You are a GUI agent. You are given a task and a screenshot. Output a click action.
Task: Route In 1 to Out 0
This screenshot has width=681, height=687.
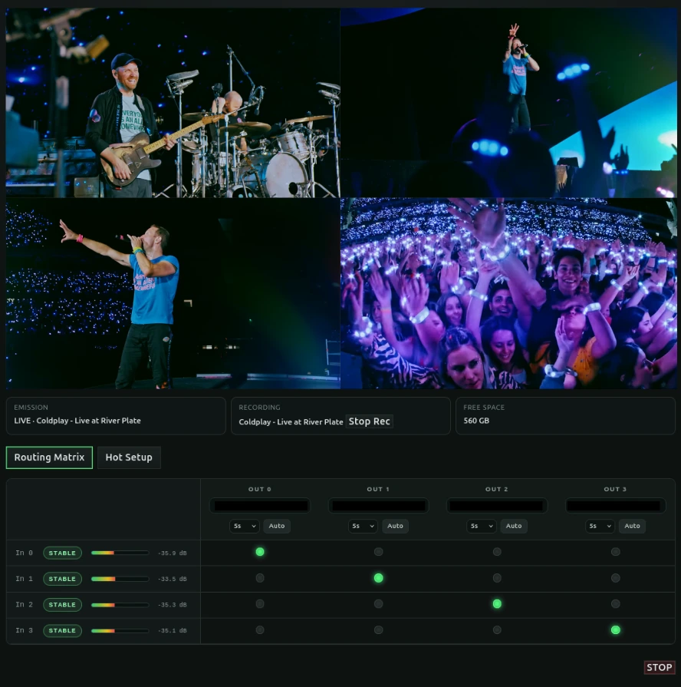[260, 578]
